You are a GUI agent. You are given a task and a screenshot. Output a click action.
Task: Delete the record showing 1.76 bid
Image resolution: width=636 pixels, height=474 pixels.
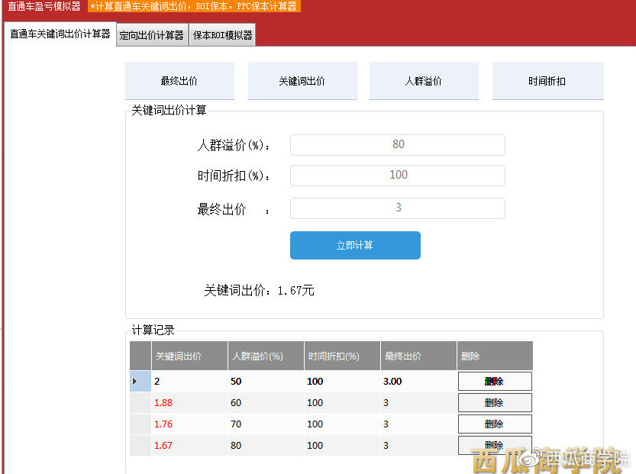click(493, 424)
